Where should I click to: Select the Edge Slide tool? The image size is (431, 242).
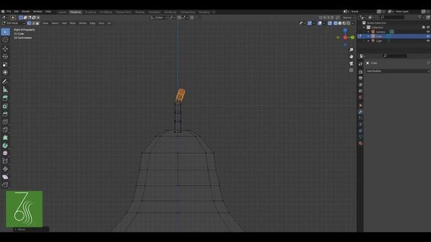coord(5,161)
